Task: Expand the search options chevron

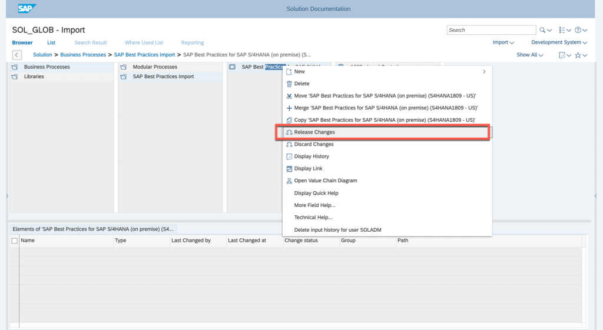Action: (x=549, y=31)
